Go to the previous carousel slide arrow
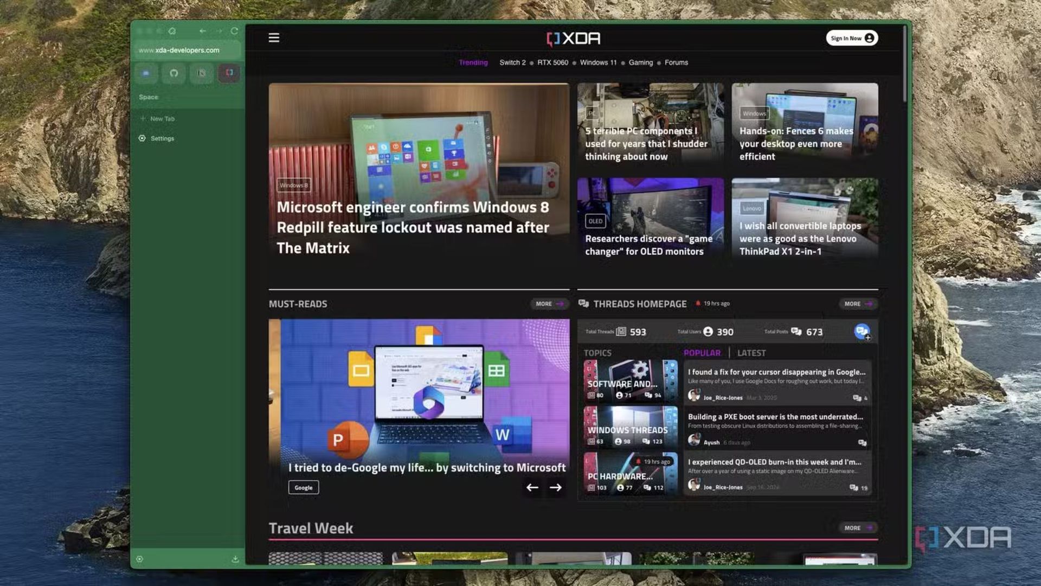The height and width of the screenshot is (586, 1041). coord(532,488)
